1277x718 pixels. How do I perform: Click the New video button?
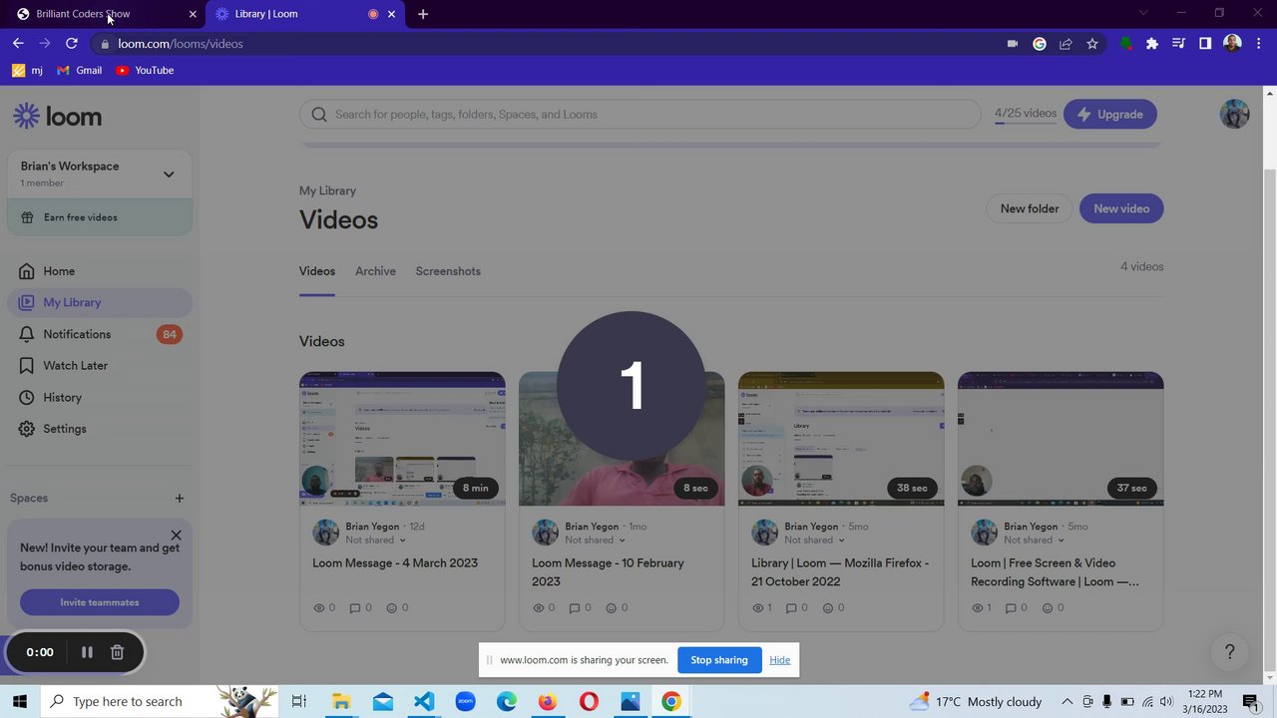coord(1121,208)
